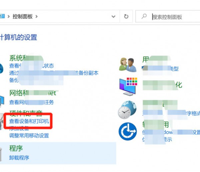This screenshot has width=200, height=172.
Task: Expand the chevron after 控制面板 breadcrumb
Action: [x=37, y=17]
